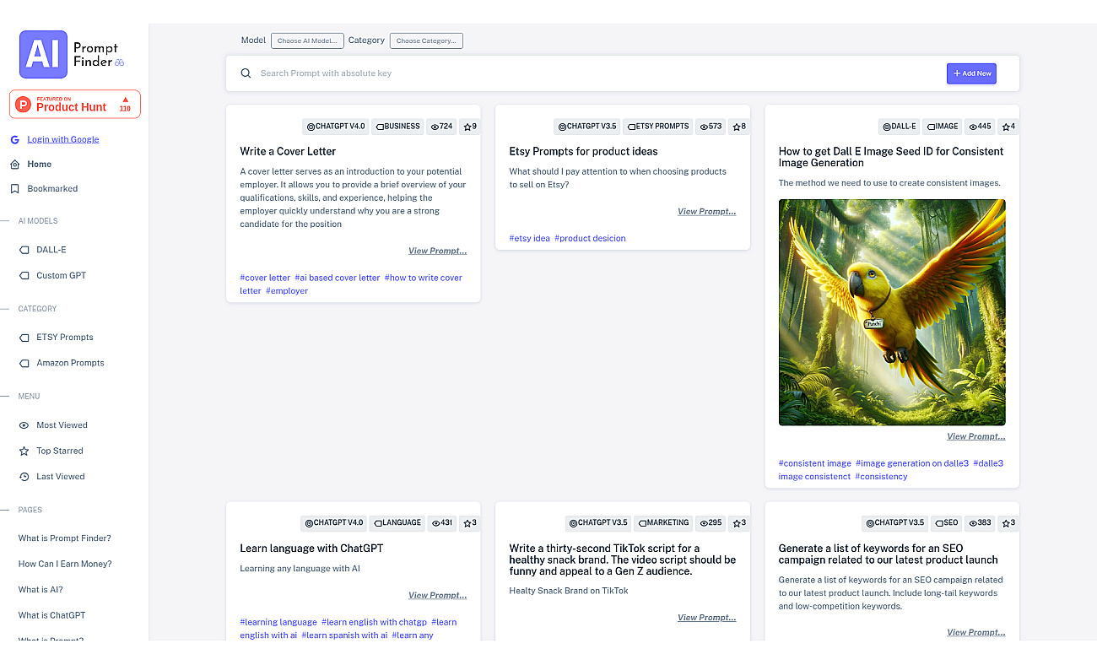Click #product desicion hashtag
The height and width of the screenshot is (665, 1097).
[590, 239]
